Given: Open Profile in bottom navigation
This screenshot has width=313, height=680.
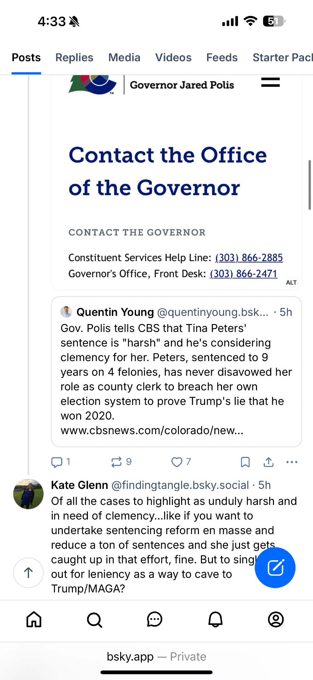Looking at the screenshot, I should tap(276, 619).
